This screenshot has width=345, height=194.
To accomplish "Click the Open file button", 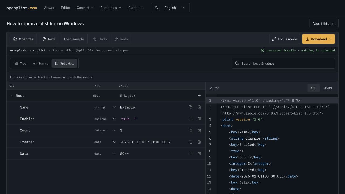I will (23, 39).
